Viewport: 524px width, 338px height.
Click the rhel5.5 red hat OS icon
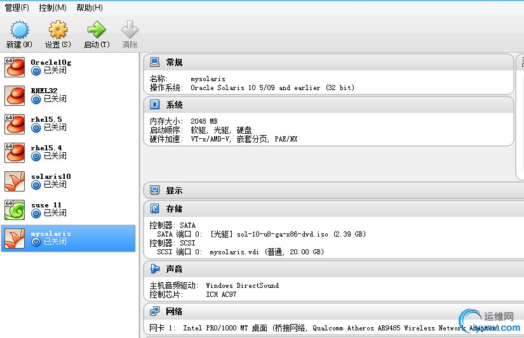[x=15, y=124]
